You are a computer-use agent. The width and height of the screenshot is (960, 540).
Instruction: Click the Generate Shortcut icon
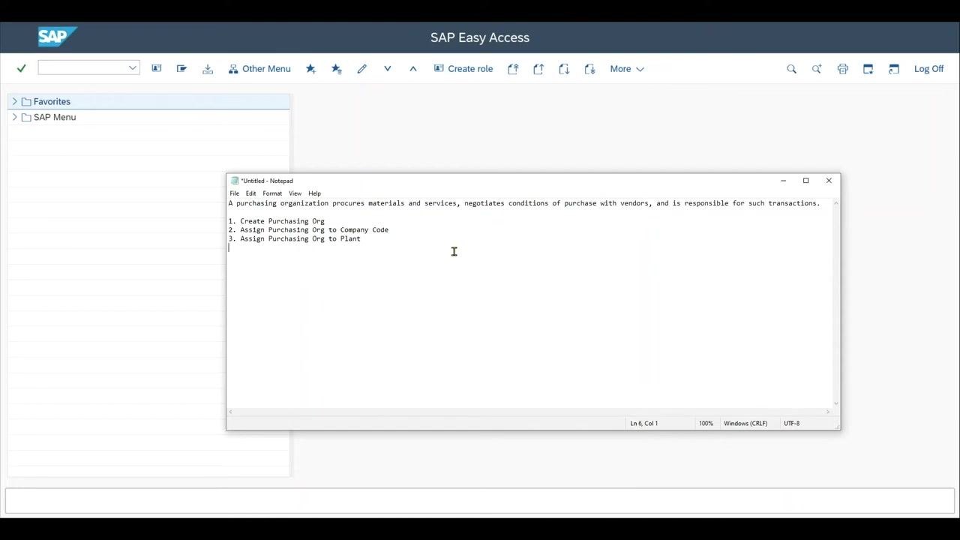point(893,68)
